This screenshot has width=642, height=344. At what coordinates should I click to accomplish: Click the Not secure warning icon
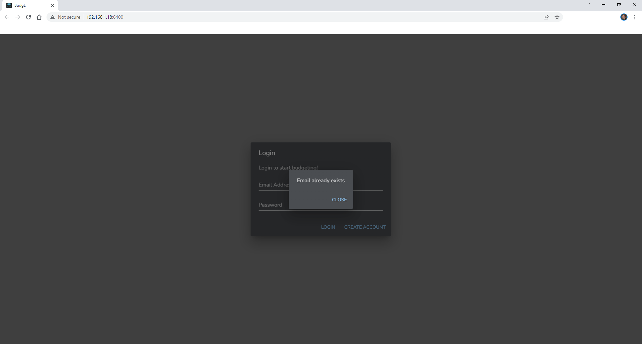coord(52,17)
